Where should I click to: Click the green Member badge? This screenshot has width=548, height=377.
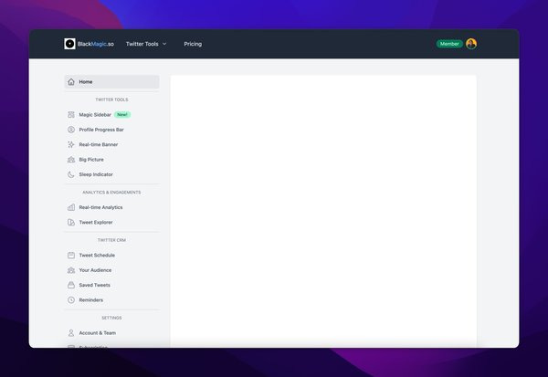[x=449, y=44]
